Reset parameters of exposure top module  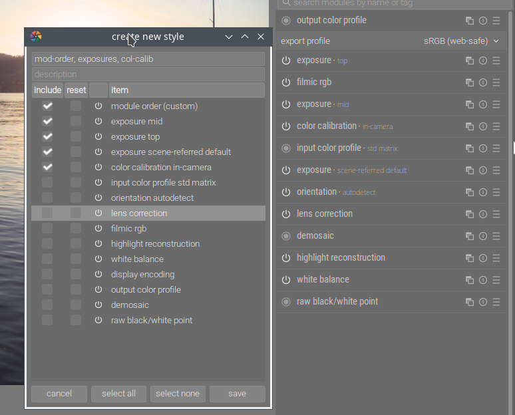coord(483,61)
